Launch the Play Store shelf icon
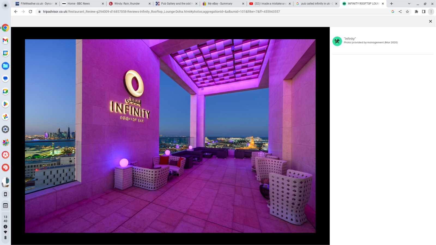 pos(5,104)
